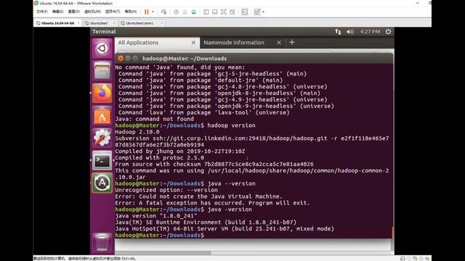465x261 pixels.
Task: Open the system gear session menu
Action: click(388, 32)
